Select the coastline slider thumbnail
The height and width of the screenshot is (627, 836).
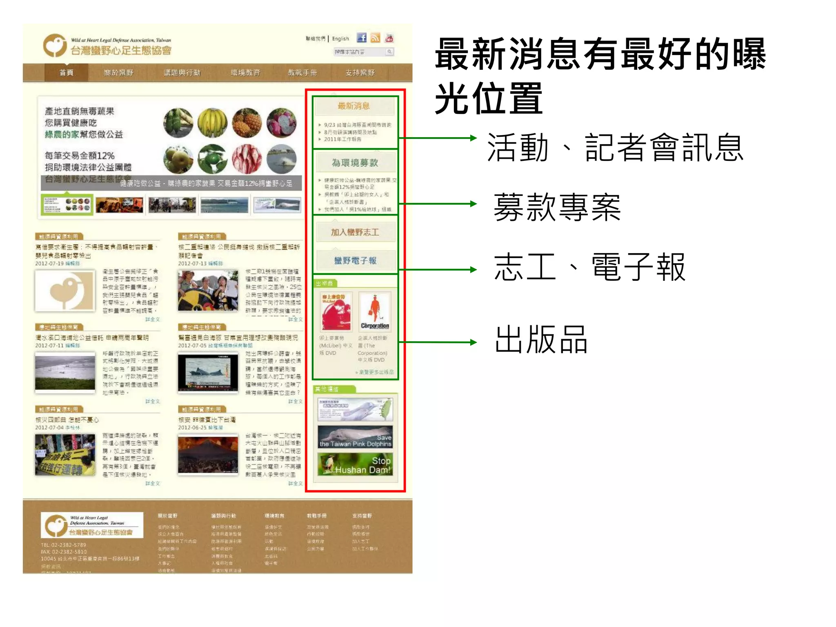[225, 205]
